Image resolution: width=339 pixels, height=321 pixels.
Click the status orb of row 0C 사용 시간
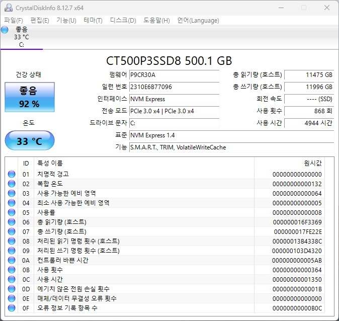pyautogui.click(x=12, y=279)
